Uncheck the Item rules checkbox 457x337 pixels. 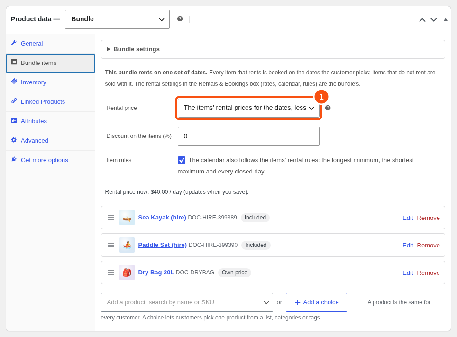pos(181,160)
